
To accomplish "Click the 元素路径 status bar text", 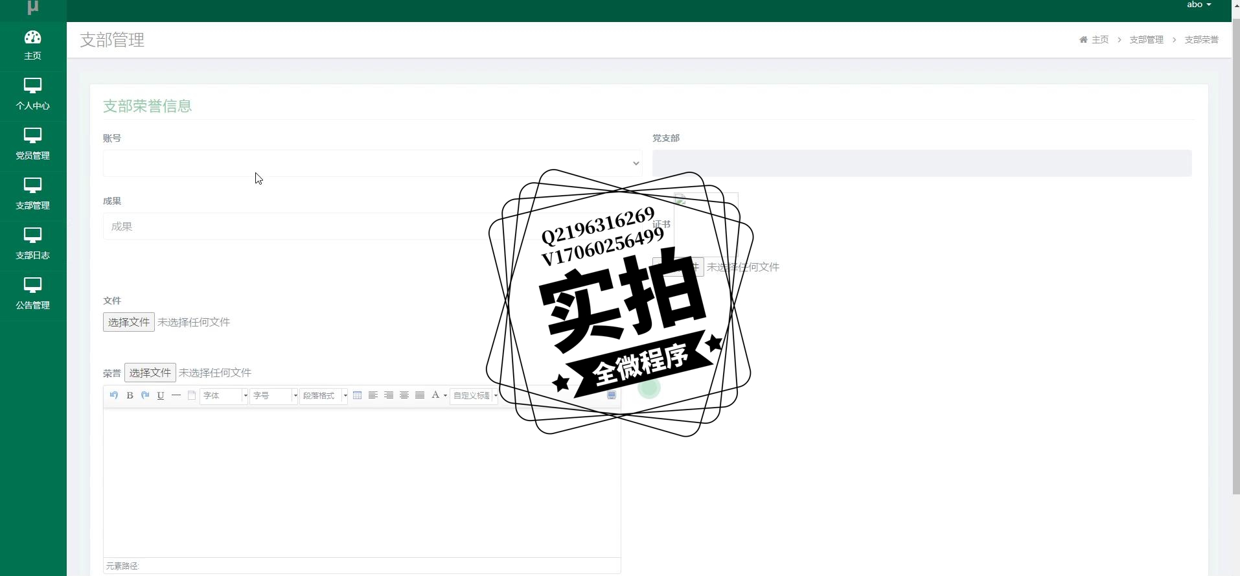I will pos(122,566).
